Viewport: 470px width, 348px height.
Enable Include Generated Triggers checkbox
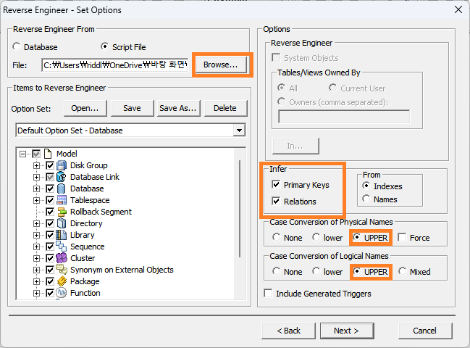coord(268,293)
